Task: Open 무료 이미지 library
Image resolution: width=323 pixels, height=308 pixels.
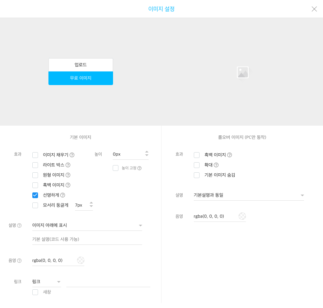Action: 81,78
